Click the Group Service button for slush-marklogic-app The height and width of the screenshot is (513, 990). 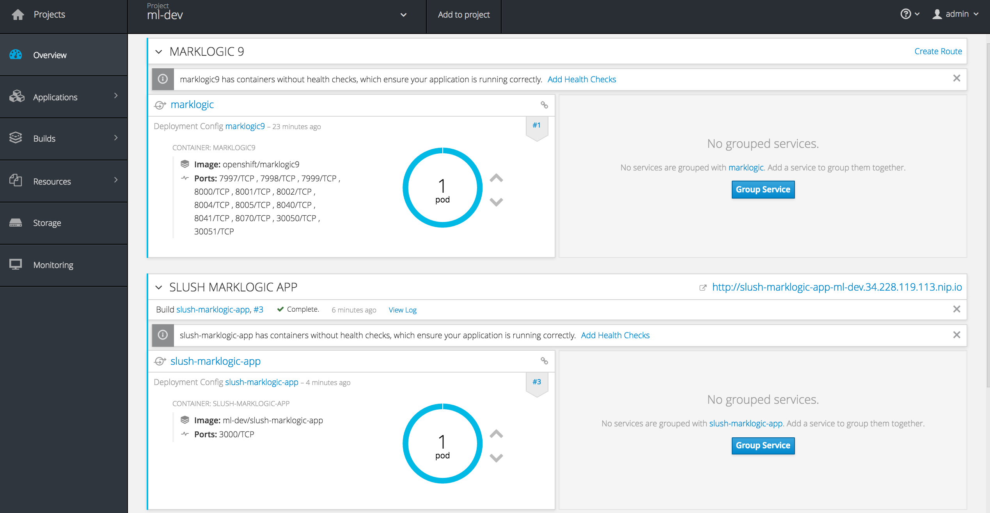coord(763,446)
